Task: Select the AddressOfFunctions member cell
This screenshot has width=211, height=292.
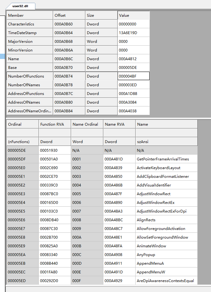Action: (30, 93)
